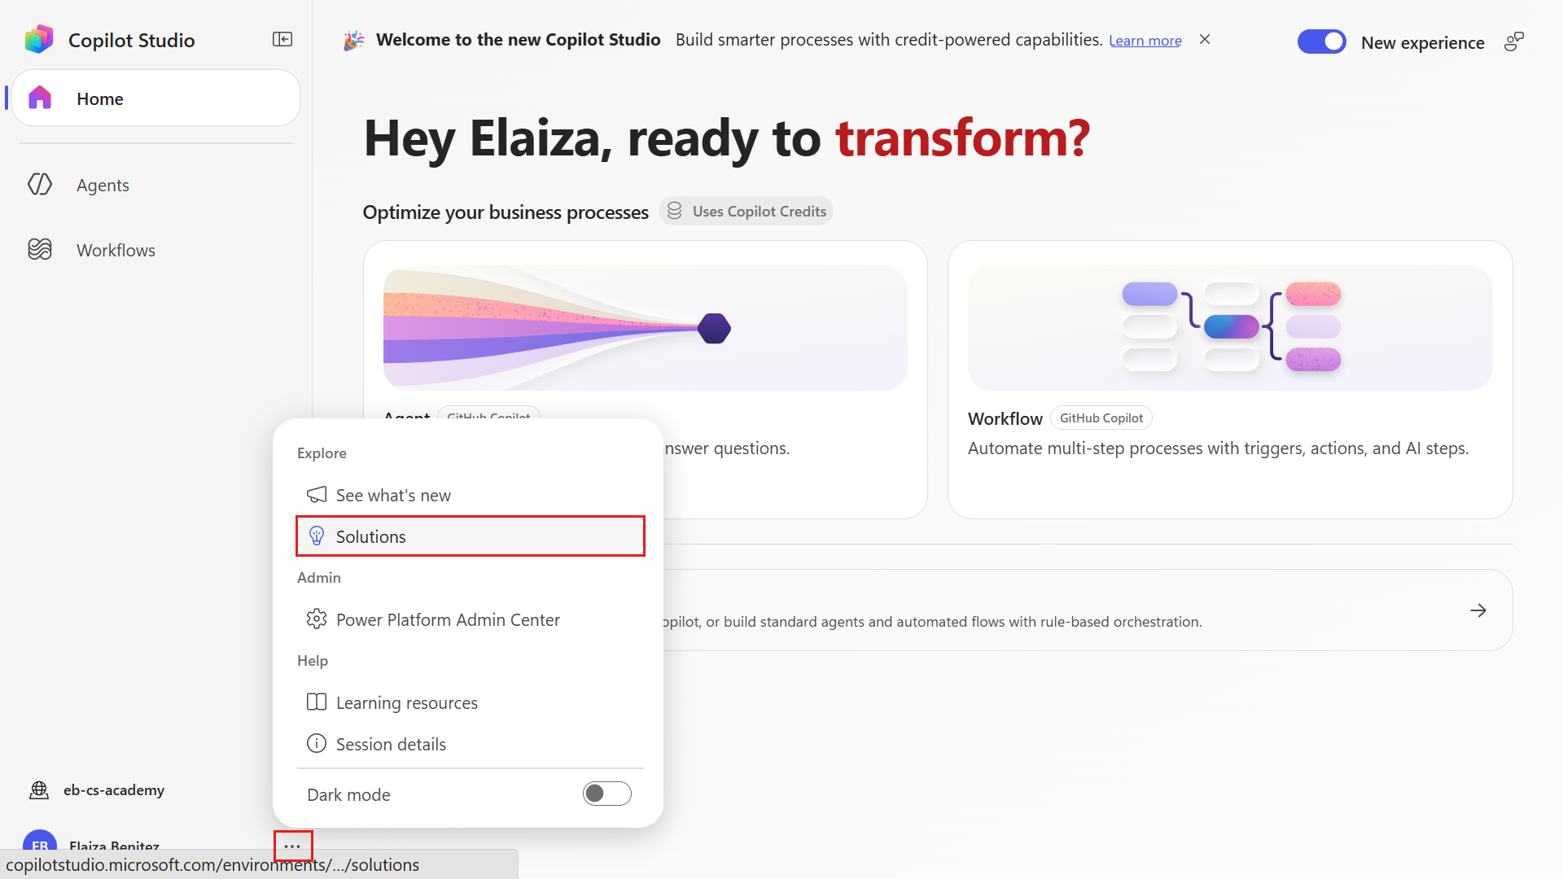Switch the eb-cs-academy environment
Screen dimensions: 1563x879
click(x=98, y=789)
